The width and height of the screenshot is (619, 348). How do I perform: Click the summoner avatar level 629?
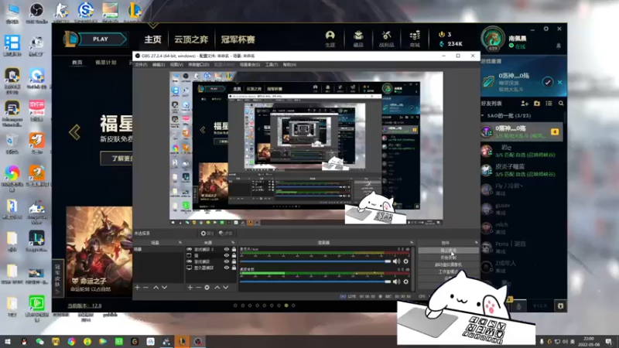tap(493, 39)
